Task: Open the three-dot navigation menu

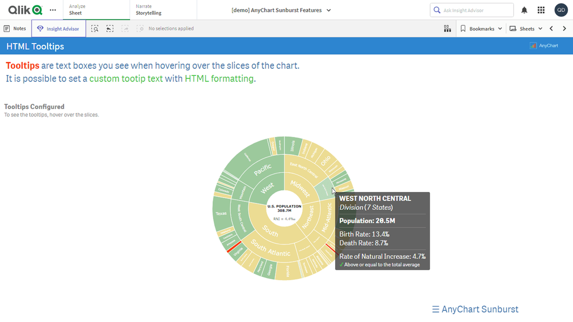Action: pos(53,10)
